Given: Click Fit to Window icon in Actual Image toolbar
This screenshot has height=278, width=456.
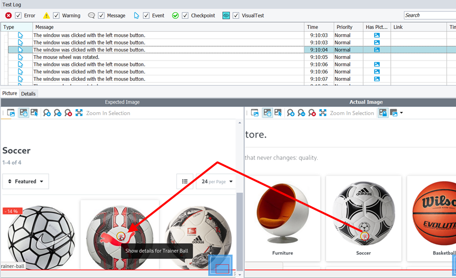Looking at the screenshot, I should coord(323,113).
